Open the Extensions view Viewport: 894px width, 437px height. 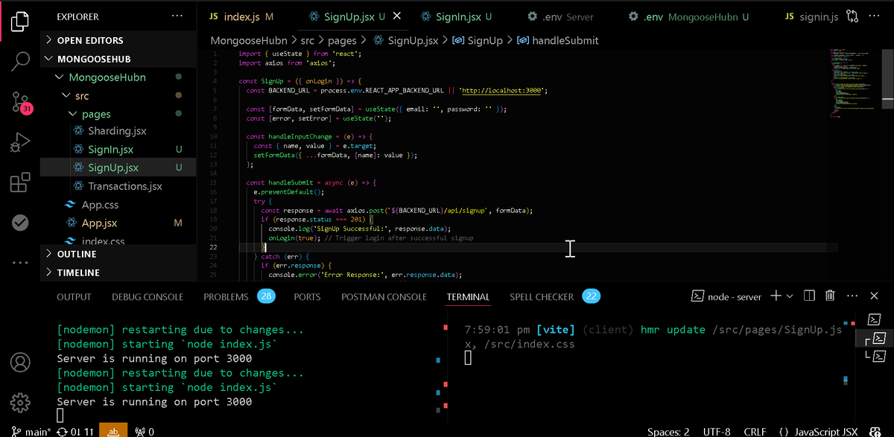coord(20,183)
